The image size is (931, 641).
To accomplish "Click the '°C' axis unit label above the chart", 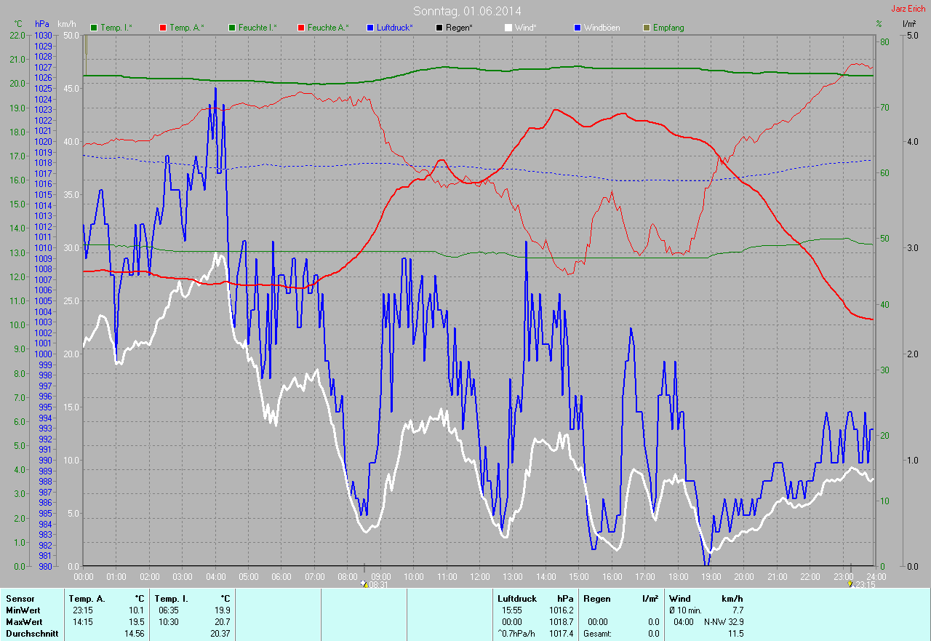I will [18, 24].
